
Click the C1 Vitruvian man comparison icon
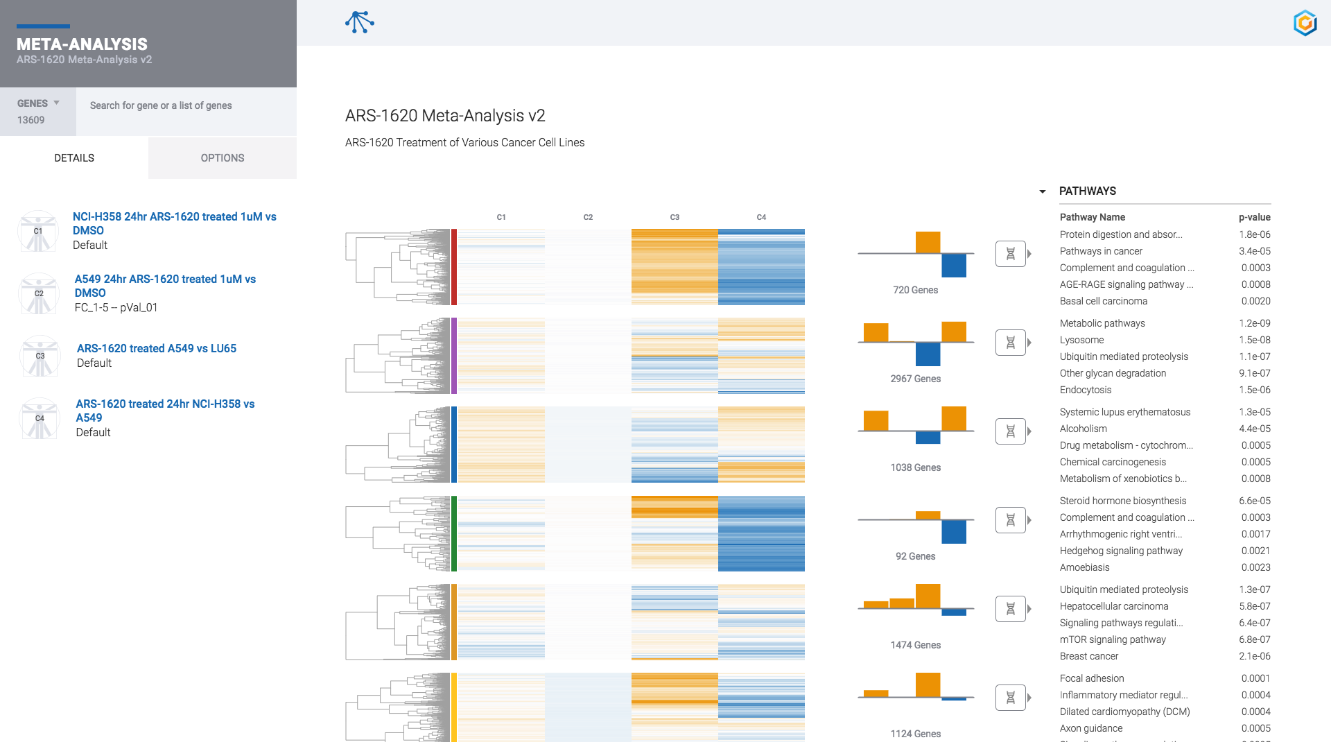click(x=38, y=231)
